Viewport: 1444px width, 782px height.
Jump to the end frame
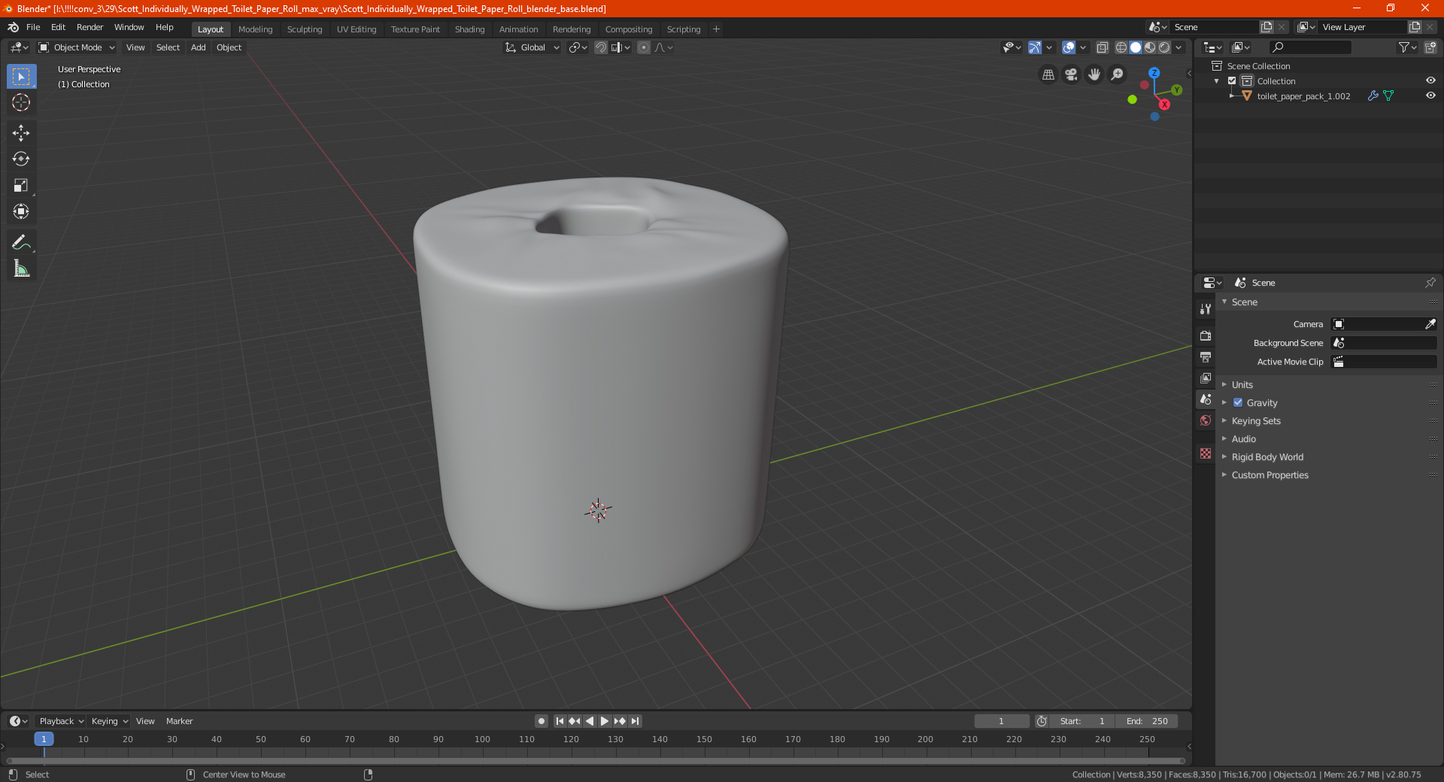pyautogui.click(x=636, y=721)
